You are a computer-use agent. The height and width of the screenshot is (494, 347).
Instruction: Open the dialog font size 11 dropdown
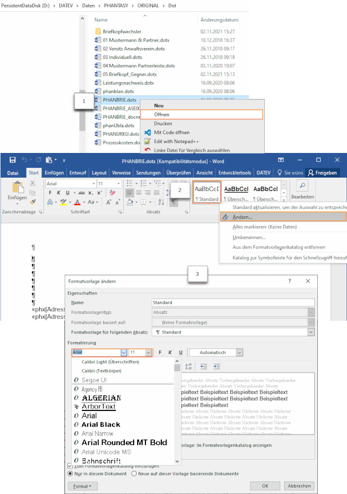149,352
